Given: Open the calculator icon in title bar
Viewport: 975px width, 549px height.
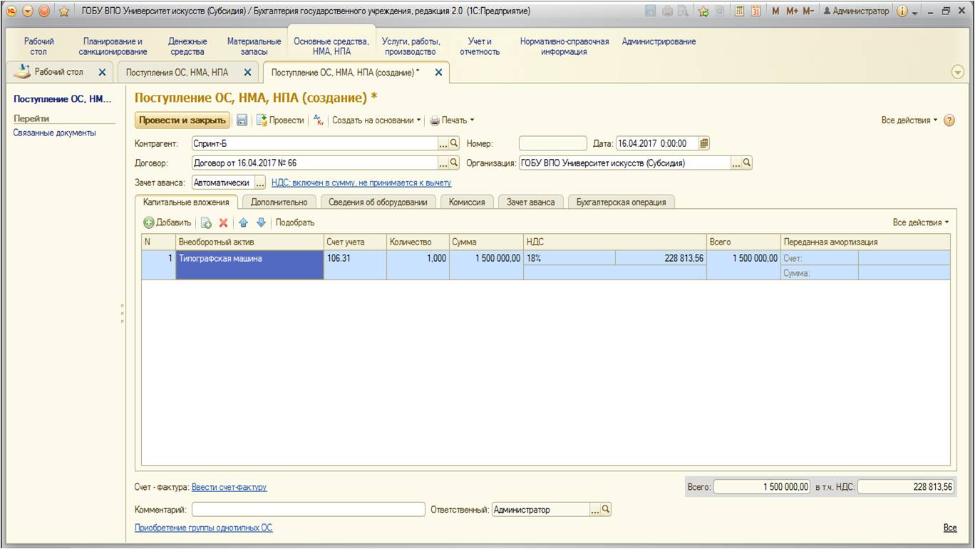Looking at the screenshot, I should coord(739,11).
